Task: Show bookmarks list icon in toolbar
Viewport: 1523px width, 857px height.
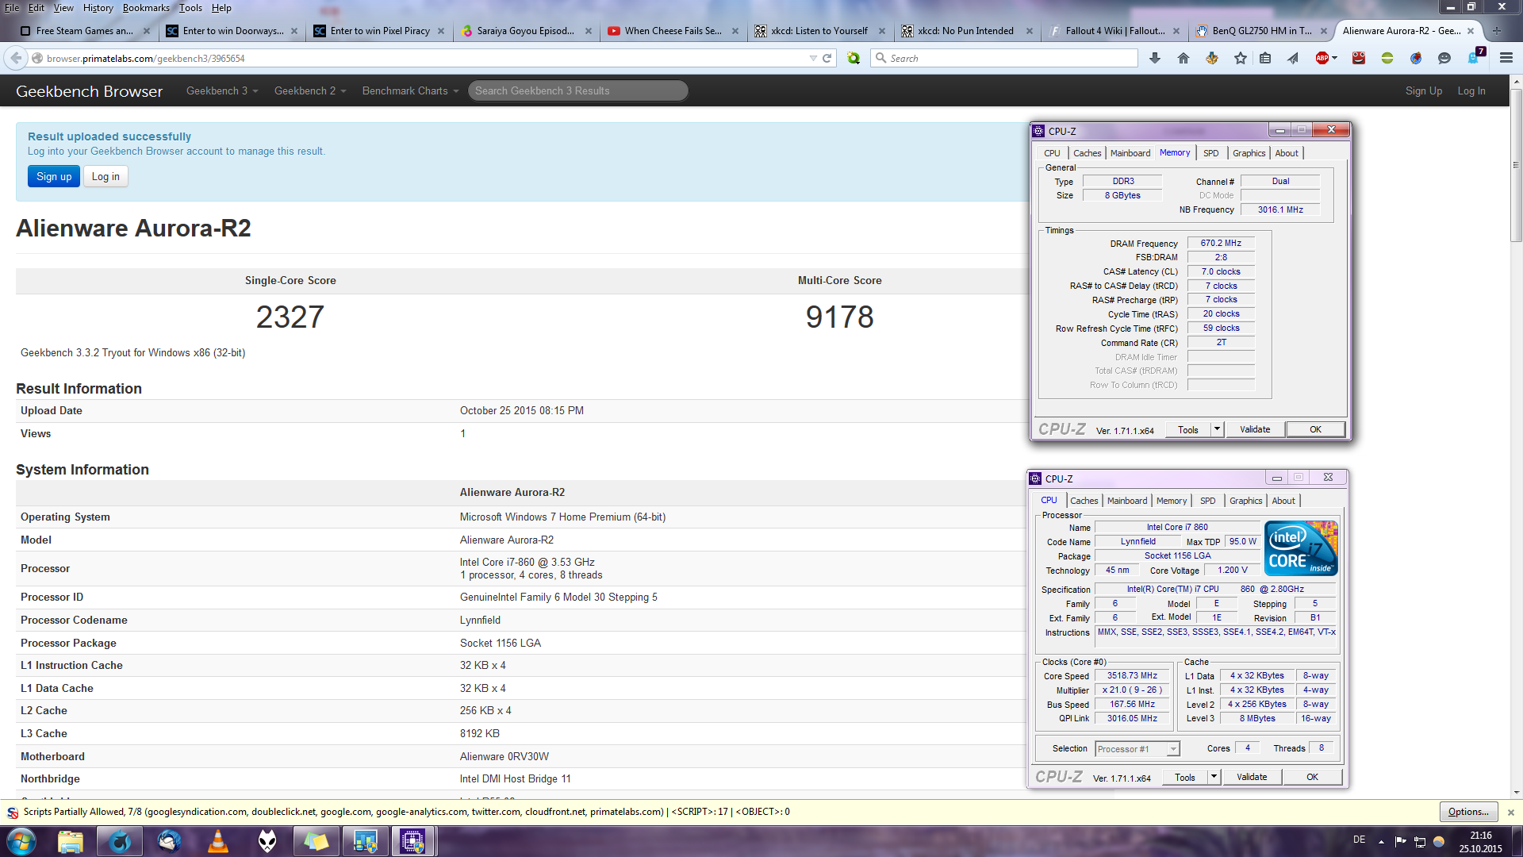Action: [x=1265, y=58]
